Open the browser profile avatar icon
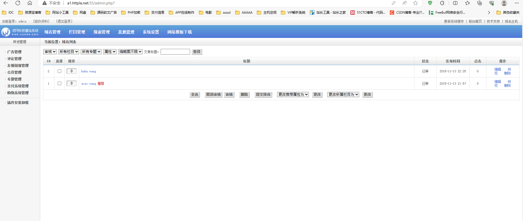Viewport: 523px width, 221px height. (x=504, y=3)
